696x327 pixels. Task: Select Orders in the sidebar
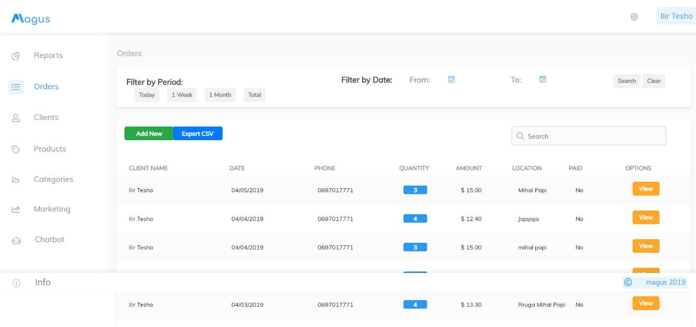pos(46,87)
